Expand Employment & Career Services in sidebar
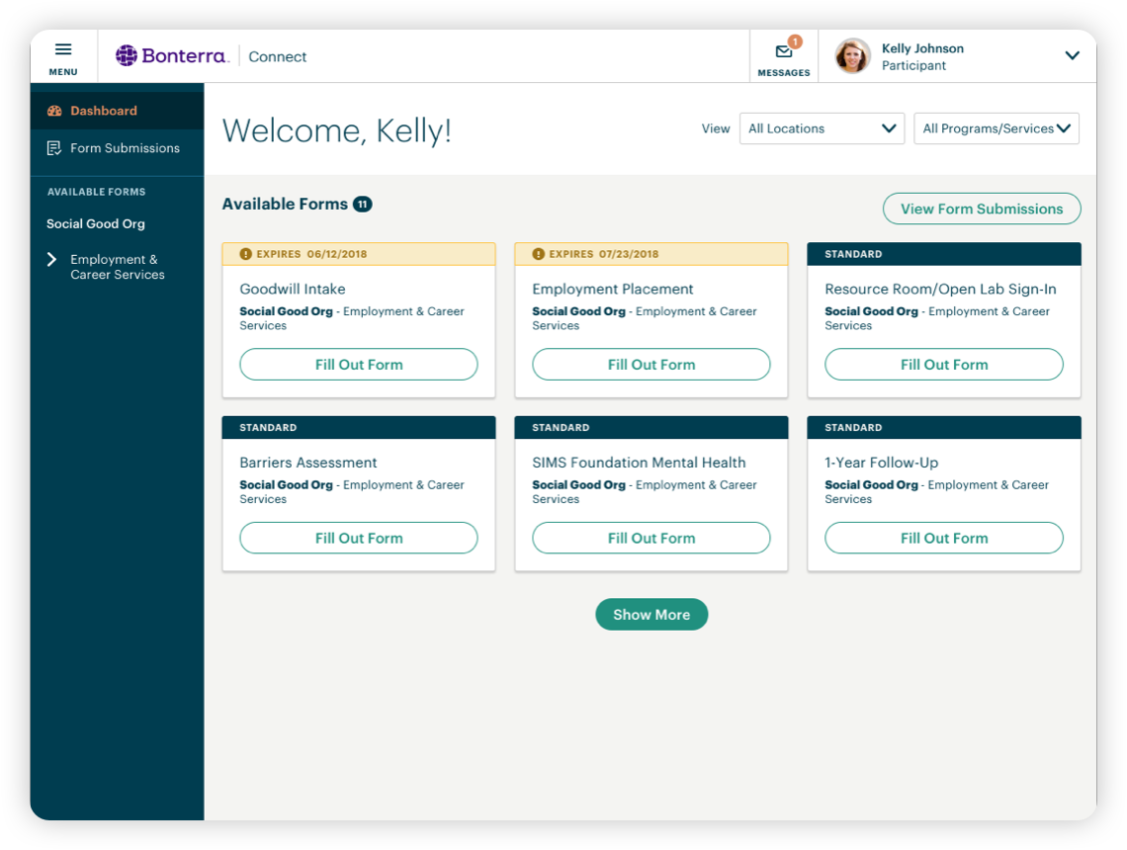Image resolution: width=1127 pixels, height=850 pixels. pyautogui.click(x=52, y=260)
